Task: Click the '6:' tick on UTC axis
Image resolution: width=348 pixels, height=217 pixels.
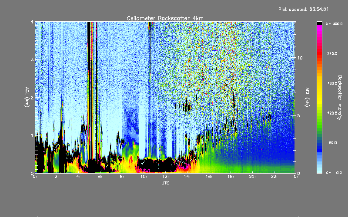Action: [x=100, y=177]
